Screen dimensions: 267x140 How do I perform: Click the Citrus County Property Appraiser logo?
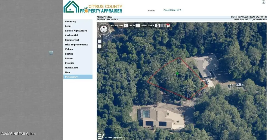93,7
